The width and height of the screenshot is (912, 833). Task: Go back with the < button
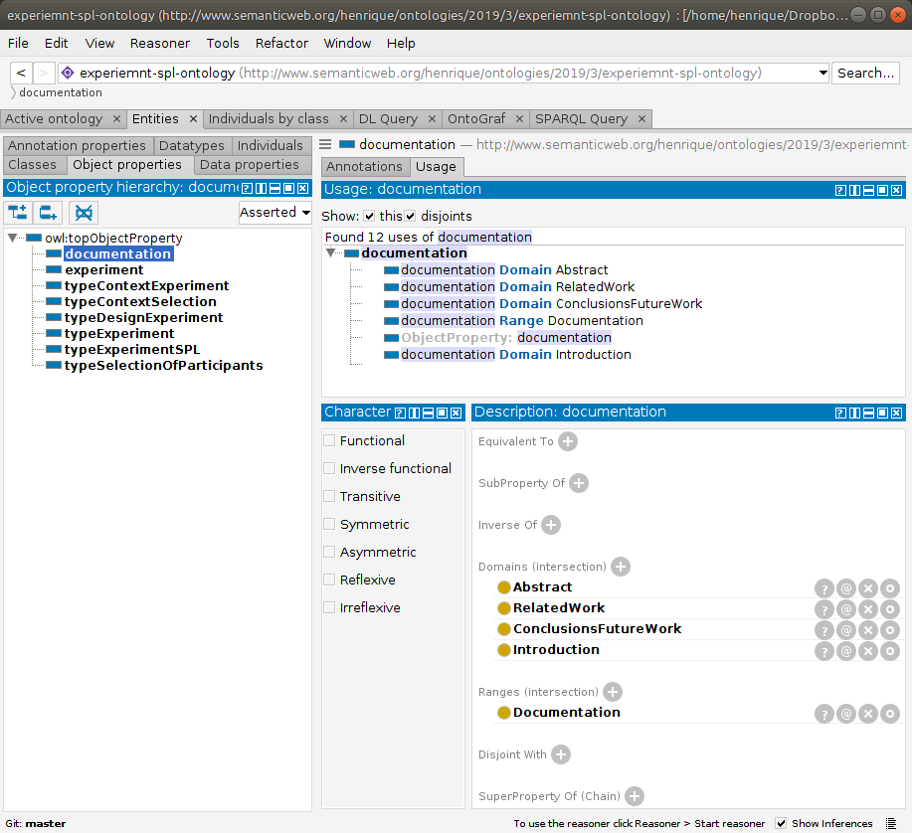click(x=21, y=73)
